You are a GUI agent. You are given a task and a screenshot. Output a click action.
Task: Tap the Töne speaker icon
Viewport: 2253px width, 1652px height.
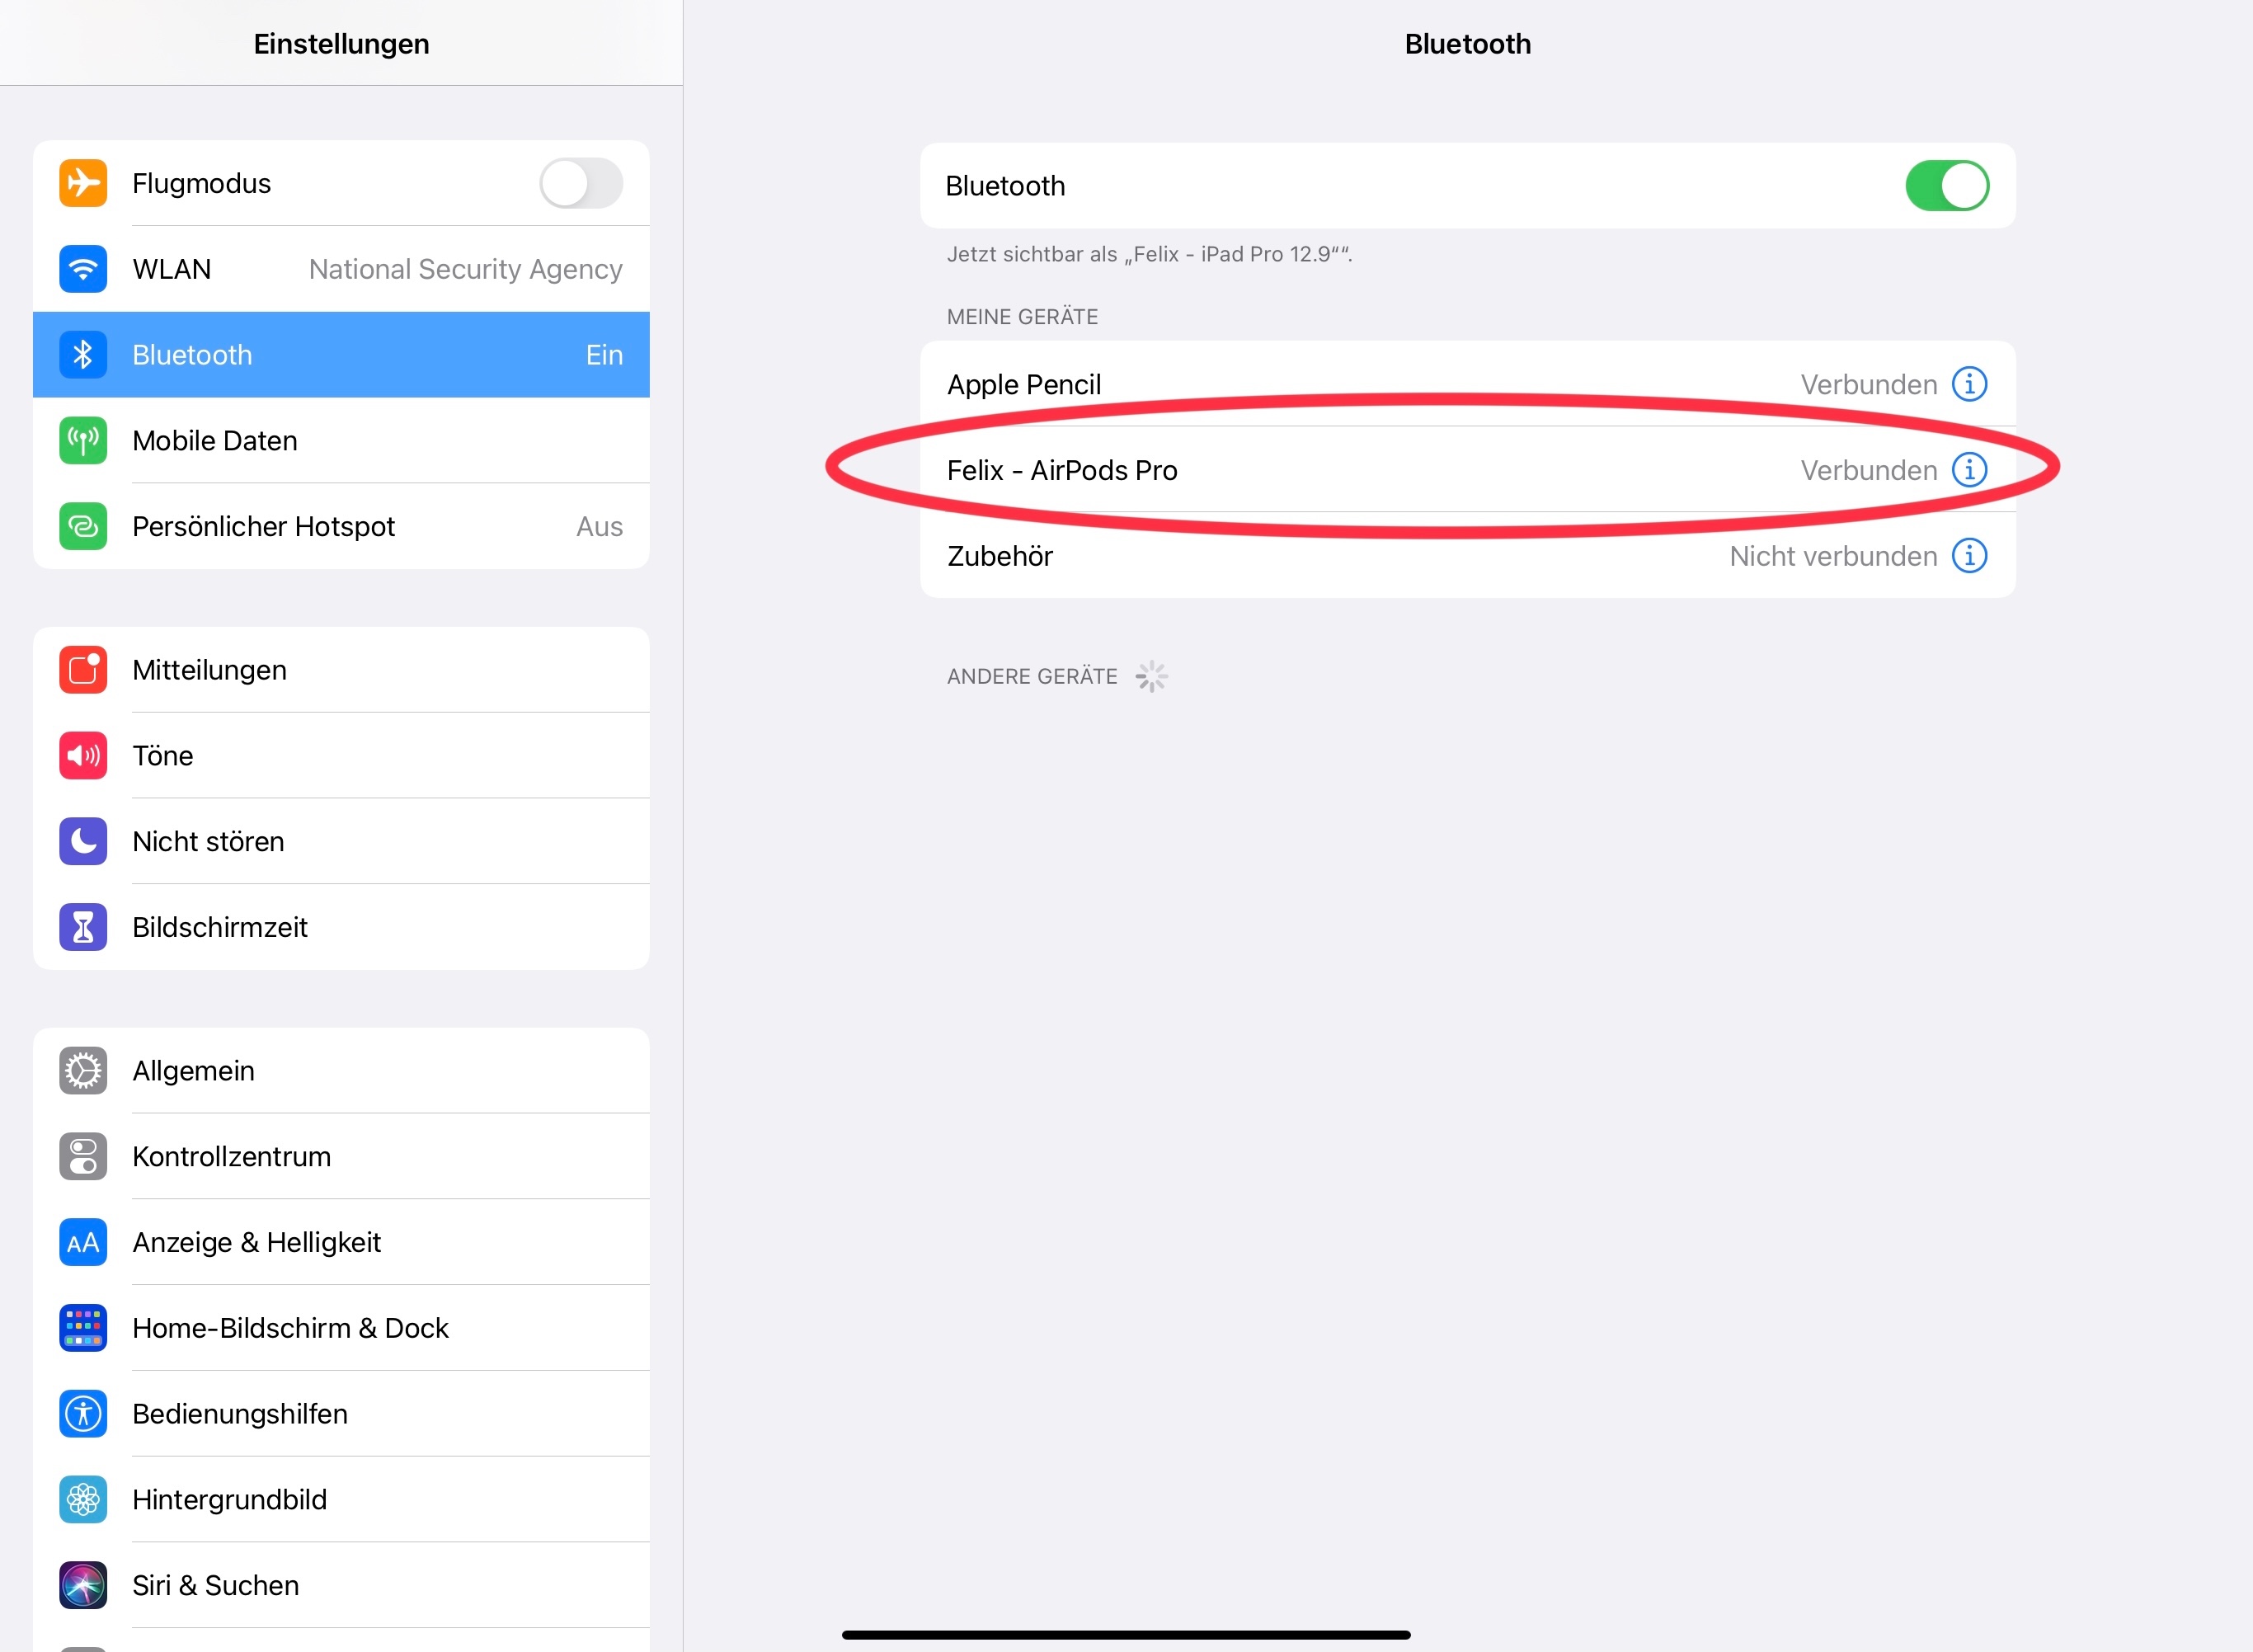83,756
